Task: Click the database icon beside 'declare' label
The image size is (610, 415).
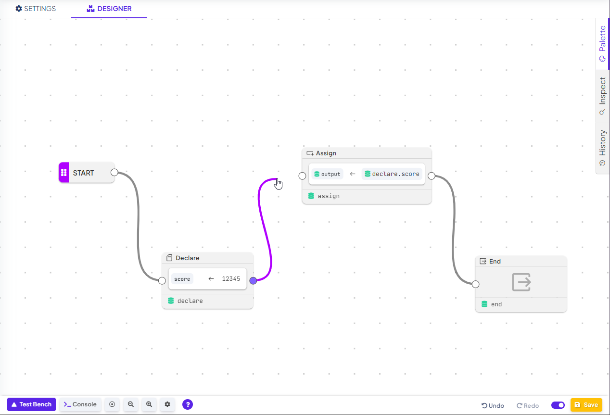Action: click(x=171, y=301)
